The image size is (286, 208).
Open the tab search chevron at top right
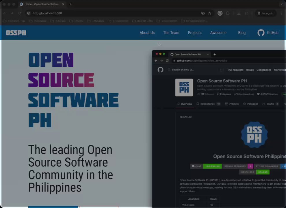pos(282,4)
